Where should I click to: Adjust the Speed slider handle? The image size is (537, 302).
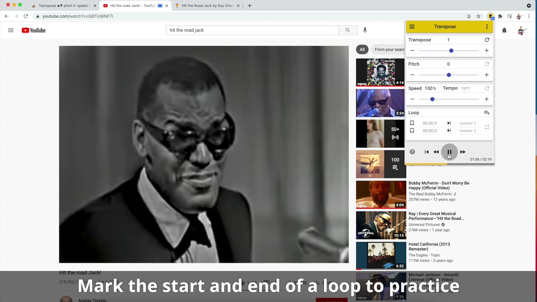click(432, 99)
